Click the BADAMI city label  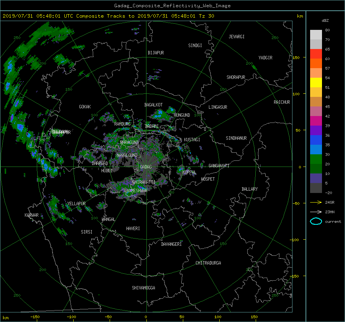click(152, 126)
